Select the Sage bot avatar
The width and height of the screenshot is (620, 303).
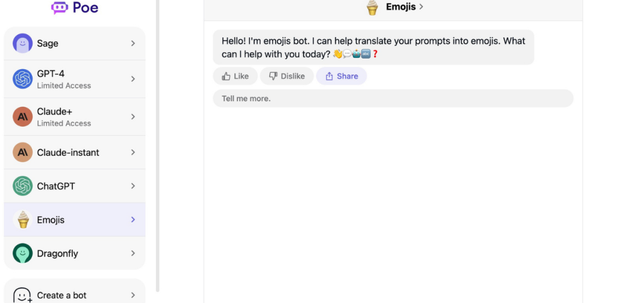tap(23, 43)
